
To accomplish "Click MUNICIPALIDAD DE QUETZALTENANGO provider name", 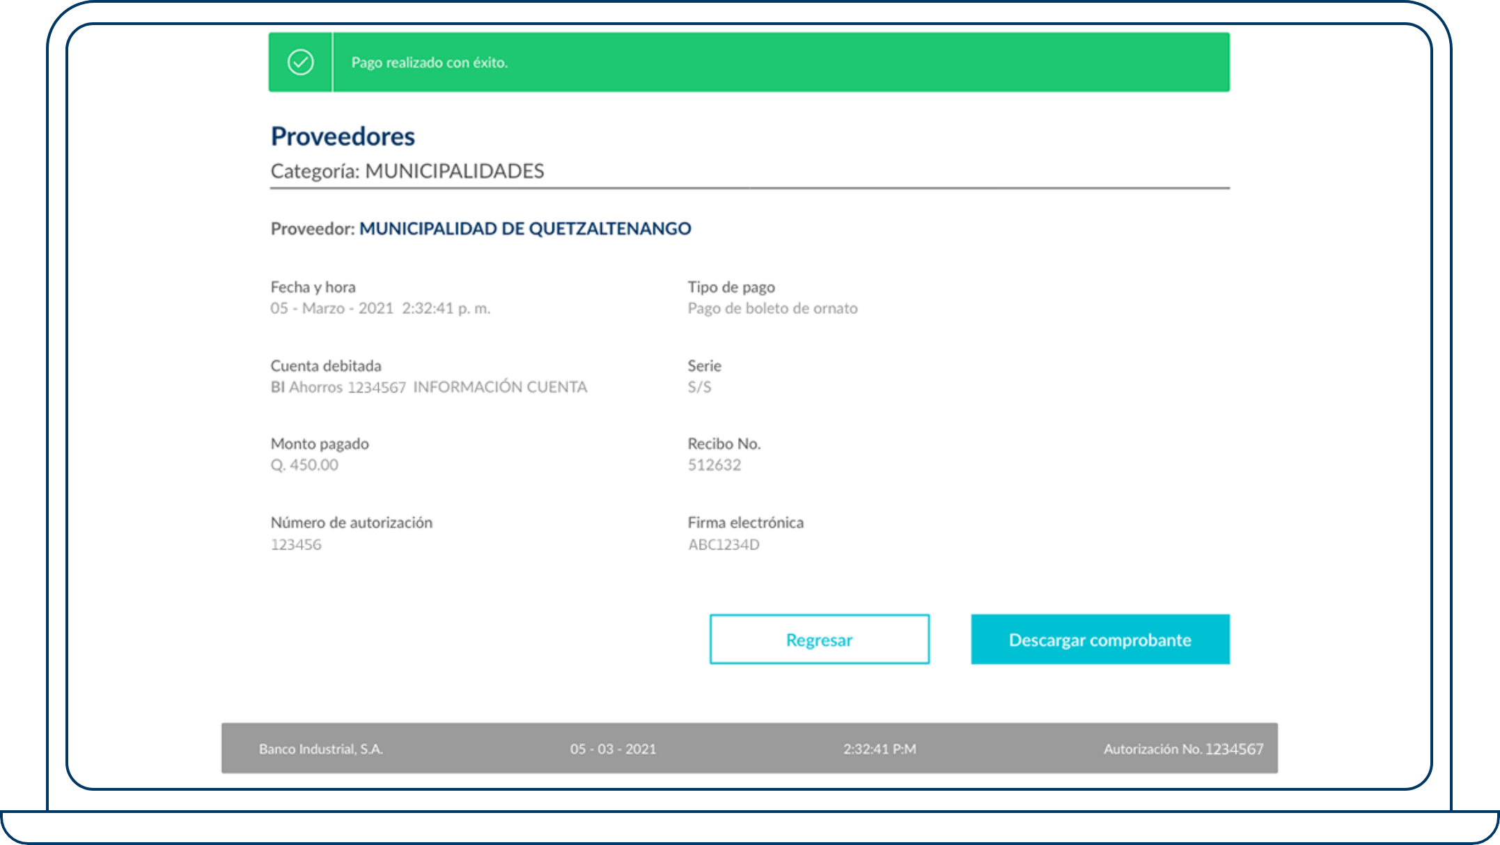I will click(x=525, y=228).
